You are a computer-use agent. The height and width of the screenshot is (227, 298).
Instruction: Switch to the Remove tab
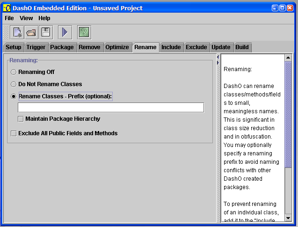(89, 47)
